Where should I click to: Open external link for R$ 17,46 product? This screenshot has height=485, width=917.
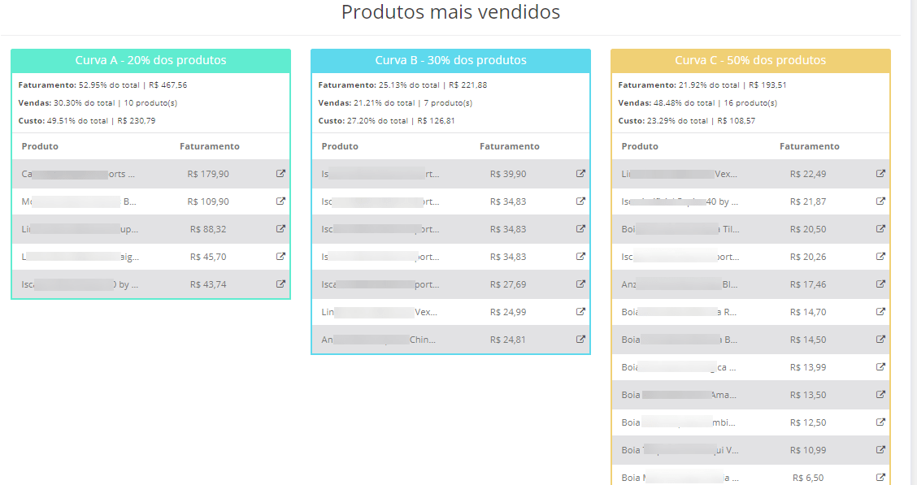tap(880, 284)
